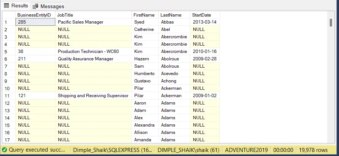The height and width of the screenshot is (156, 339).
Task: Click the FirstName column header
Action: click(x=144, y=15)
